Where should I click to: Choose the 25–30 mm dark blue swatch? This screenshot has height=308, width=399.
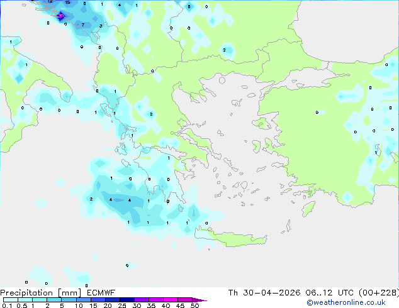[x=127, y=300]
